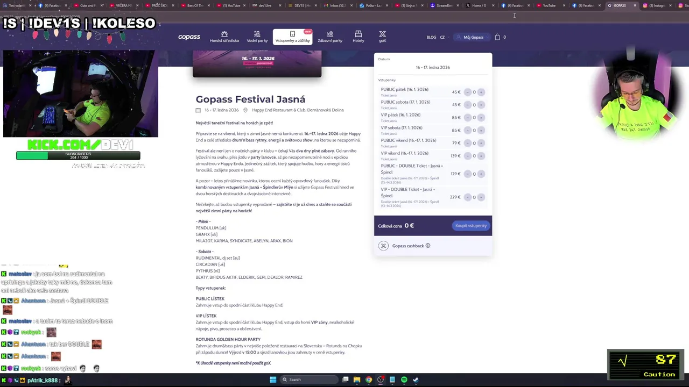Increase VIP pátek ticket quantity
The image size is (689, 387).
pyautogui.click(x=481, y=117)
